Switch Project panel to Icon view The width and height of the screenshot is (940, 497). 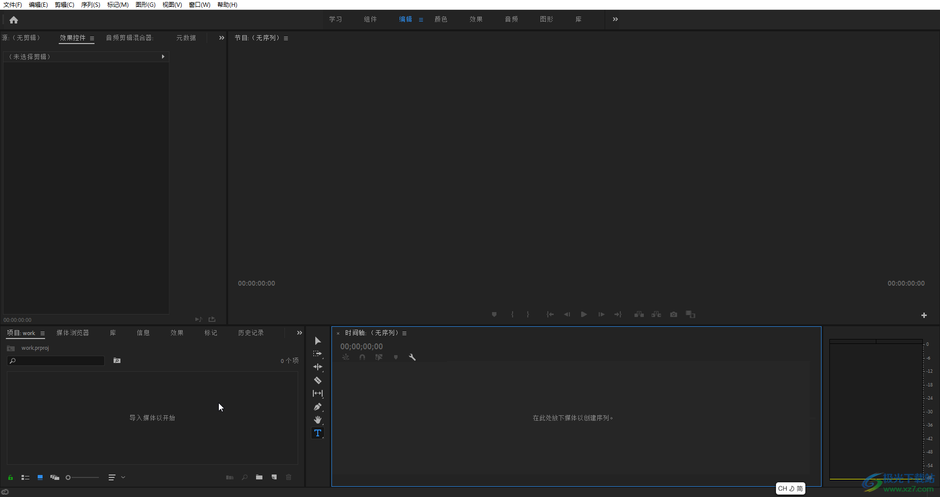40,477
